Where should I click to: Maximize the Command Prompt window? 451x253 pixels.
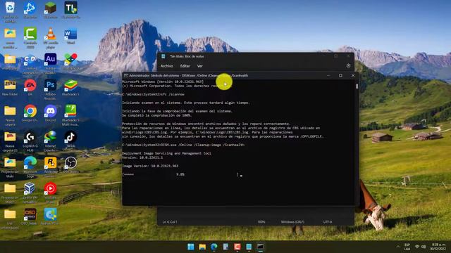point(340,75)
